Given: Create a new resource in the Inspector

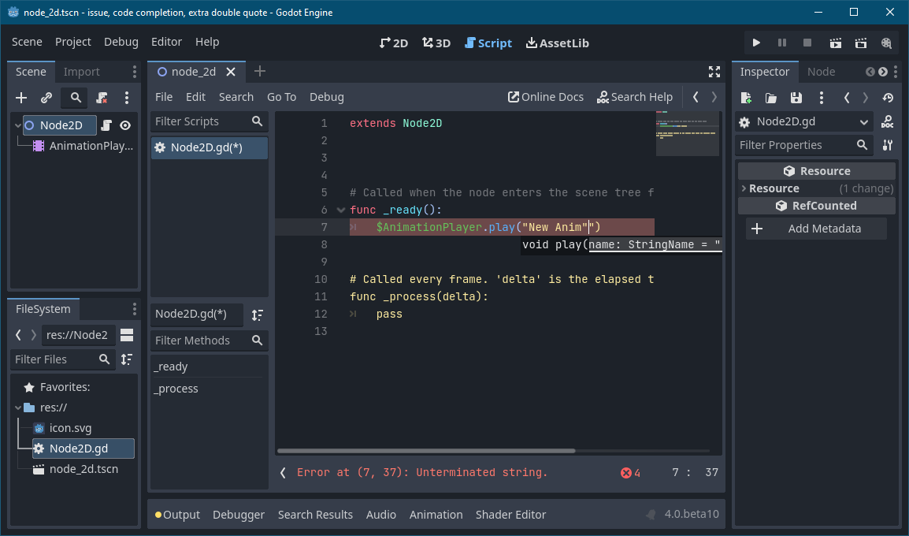Looking at the screenshot, I should pos(746,97).
